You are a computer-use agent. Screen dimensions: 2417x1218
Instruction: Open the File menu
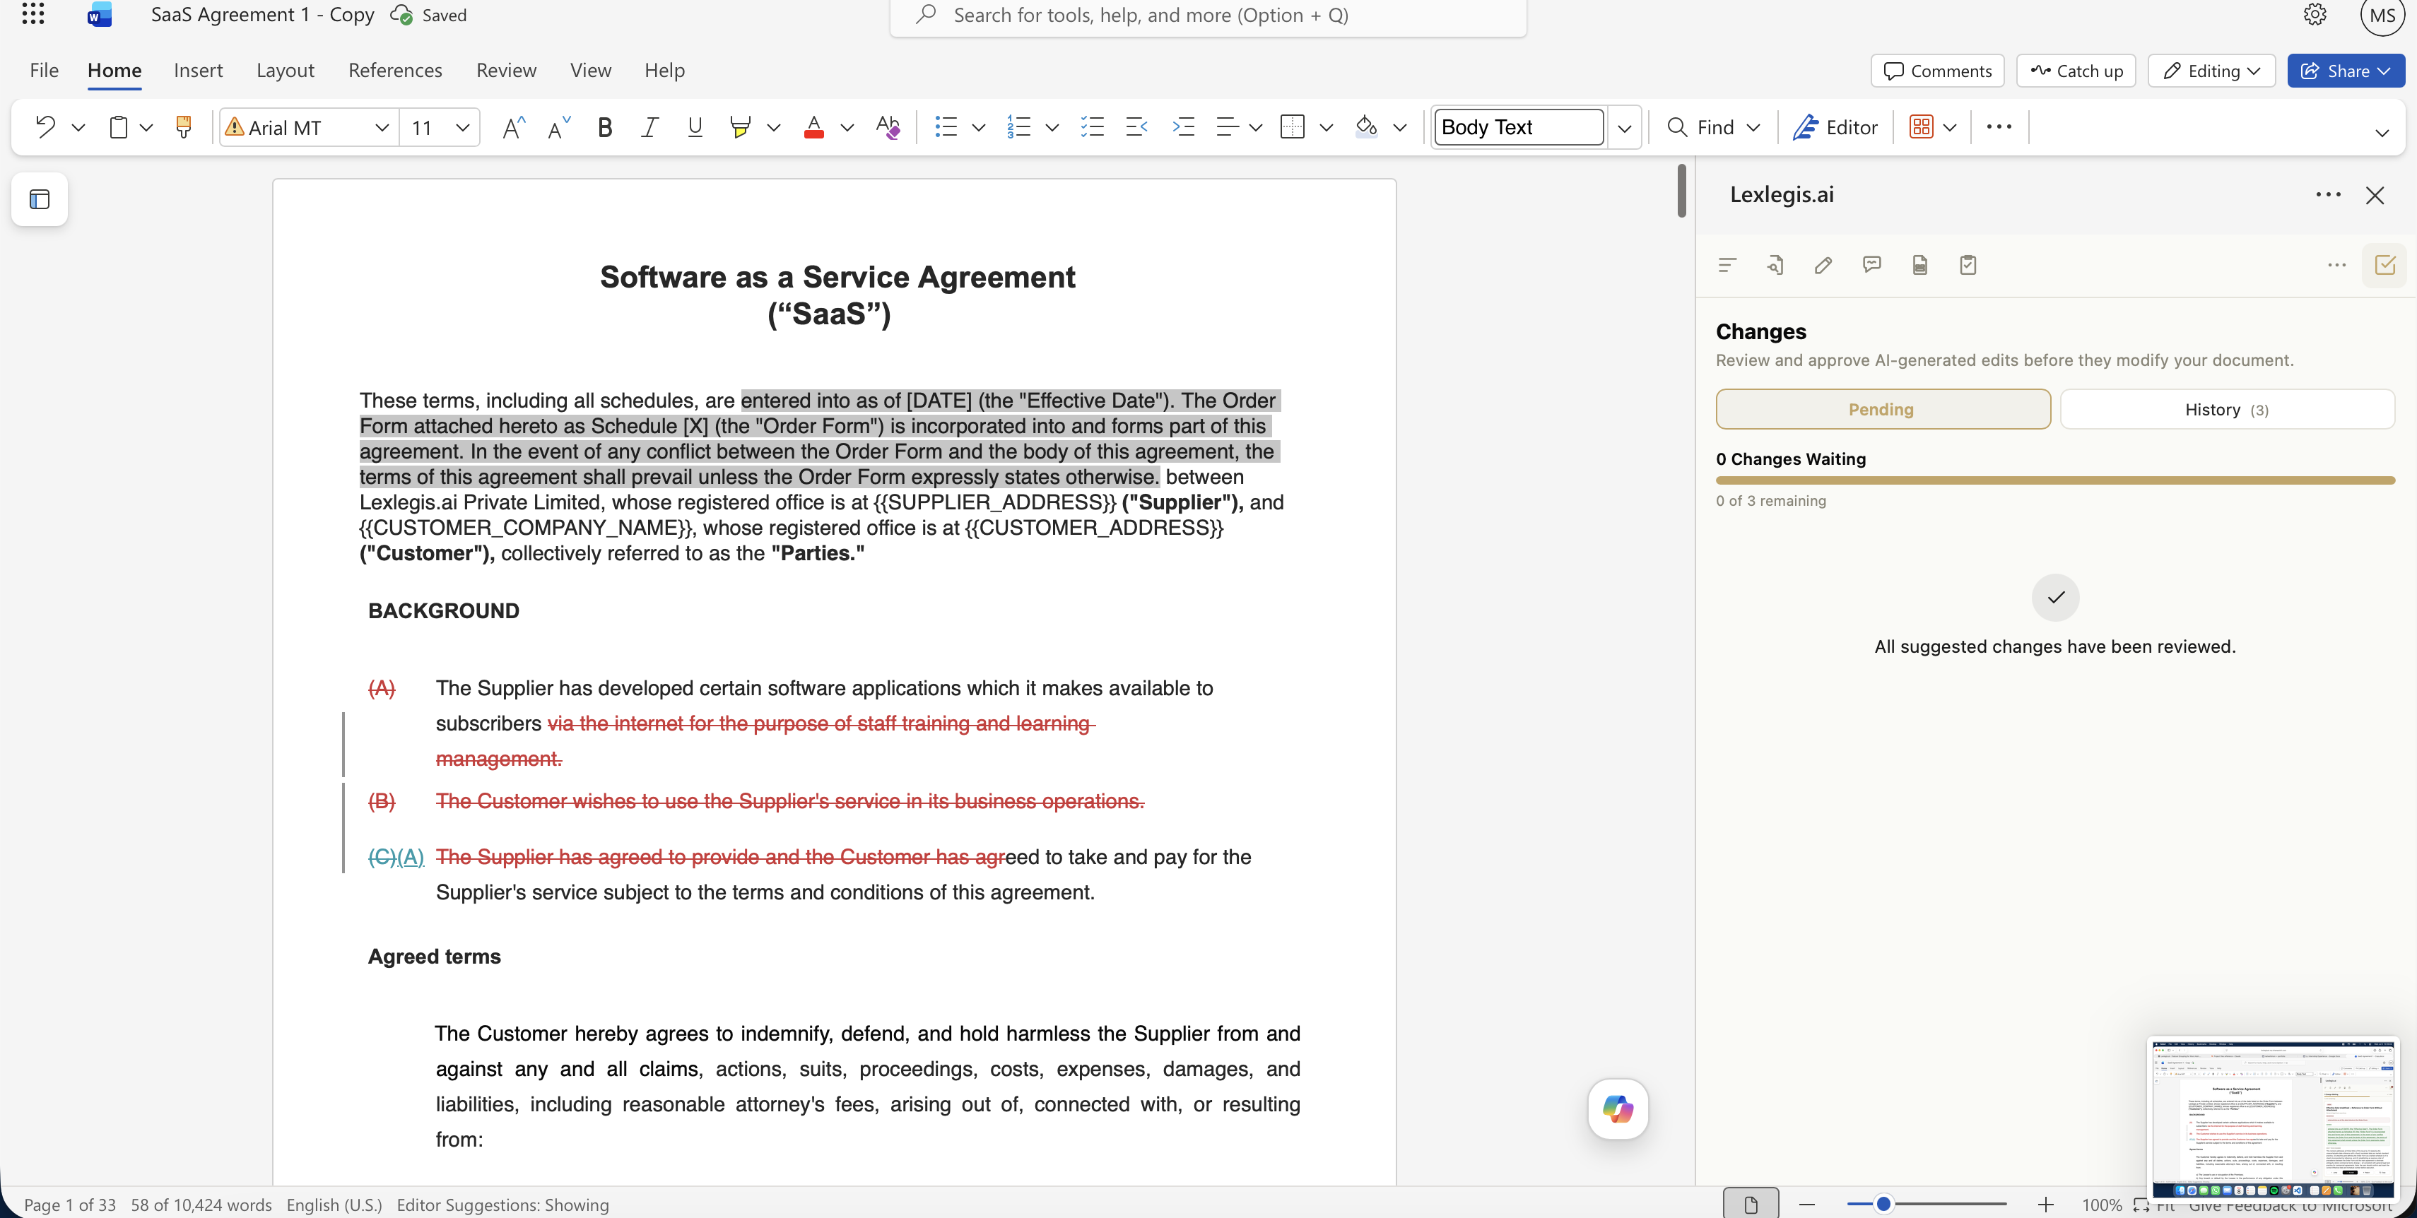[44, 71]
